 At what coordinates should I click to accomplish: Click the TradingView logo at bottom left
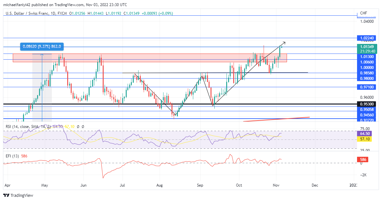18,195
